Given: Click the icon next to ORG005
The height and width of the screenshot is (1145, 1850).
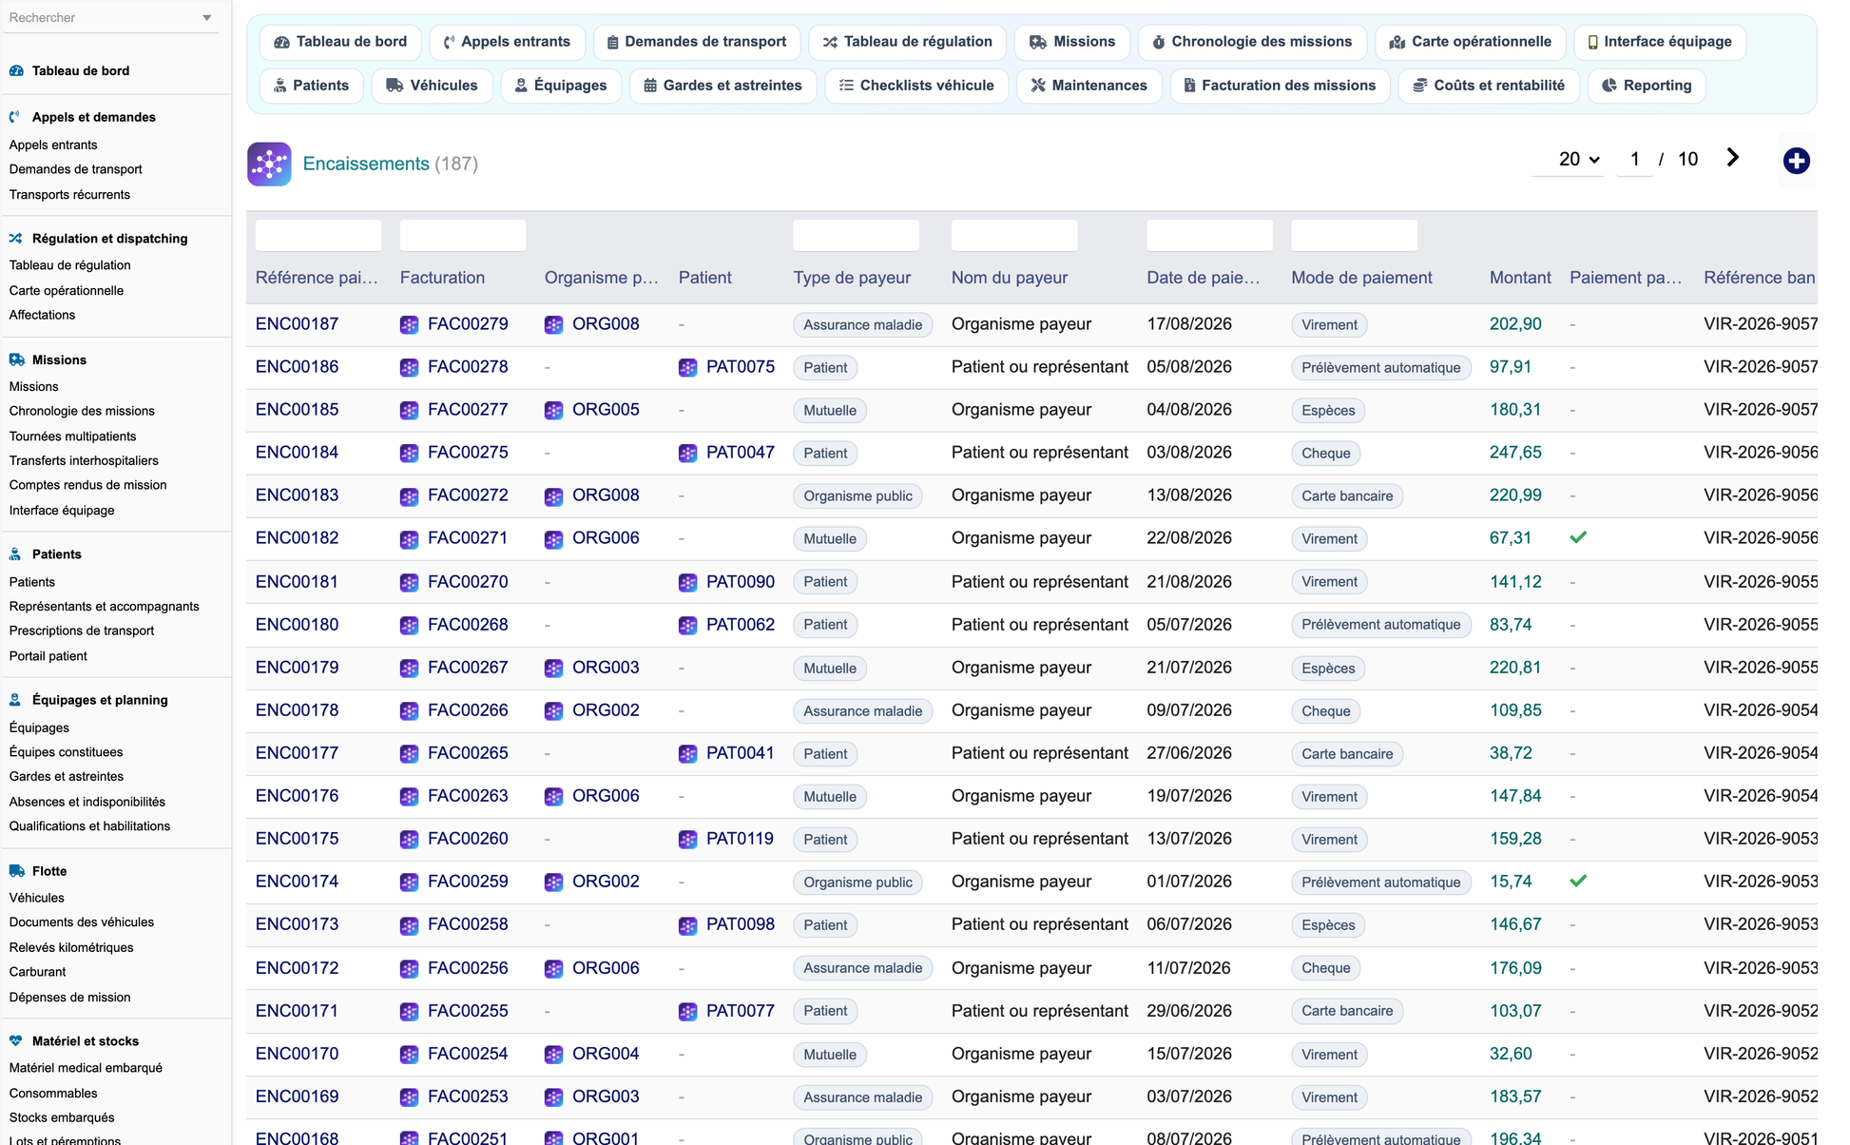Looking at the screenshot, I should tap(553, 410).
